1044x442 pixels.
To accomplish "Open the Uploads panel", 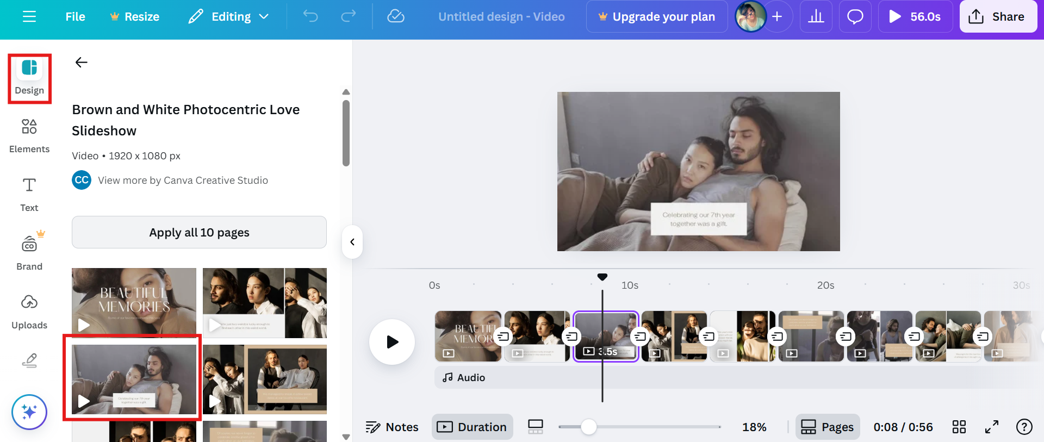I will (29, 312).
